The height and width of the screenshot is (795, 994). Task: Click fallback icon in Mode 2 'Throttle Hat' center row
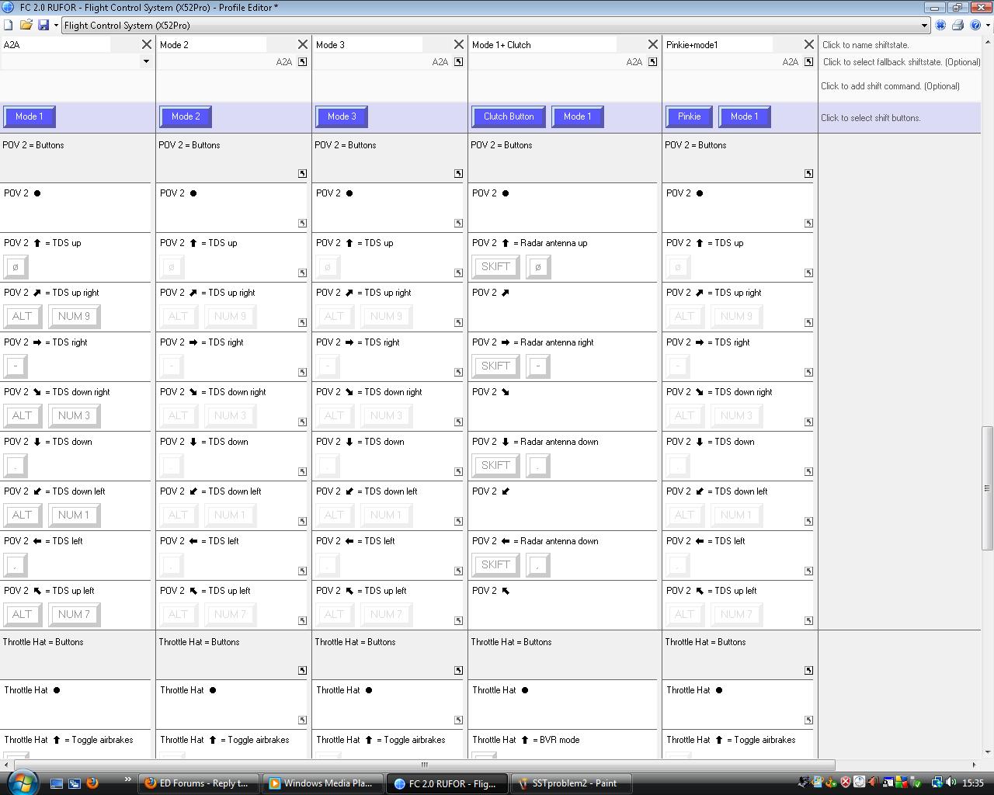click(x=303, y=720)
